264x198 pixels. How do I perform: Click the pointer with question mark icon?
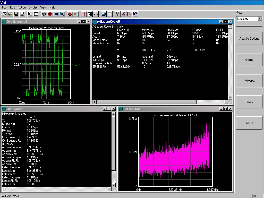tap(135, 14)
